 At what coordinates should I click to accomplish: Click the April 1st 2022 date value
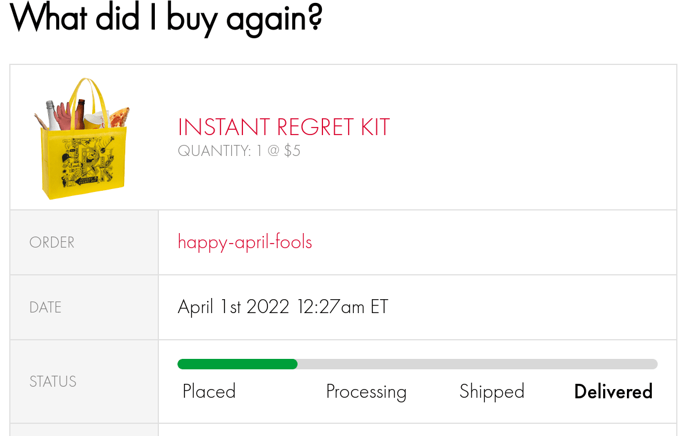pyautogui.click(x=282, y=307)
